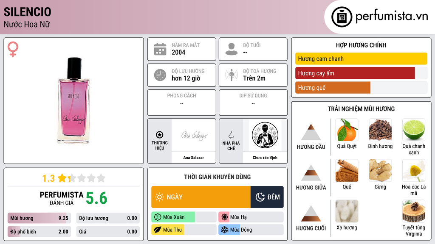The image size is (435, 244).
Task: Click the star rating icons next to 1.3
Action: tap(82, 178)
